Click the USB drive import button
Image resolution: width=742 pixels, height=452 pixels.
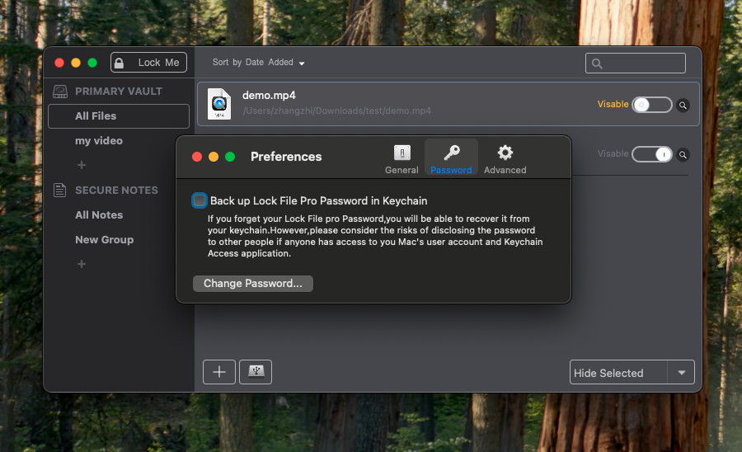point(256,372)
